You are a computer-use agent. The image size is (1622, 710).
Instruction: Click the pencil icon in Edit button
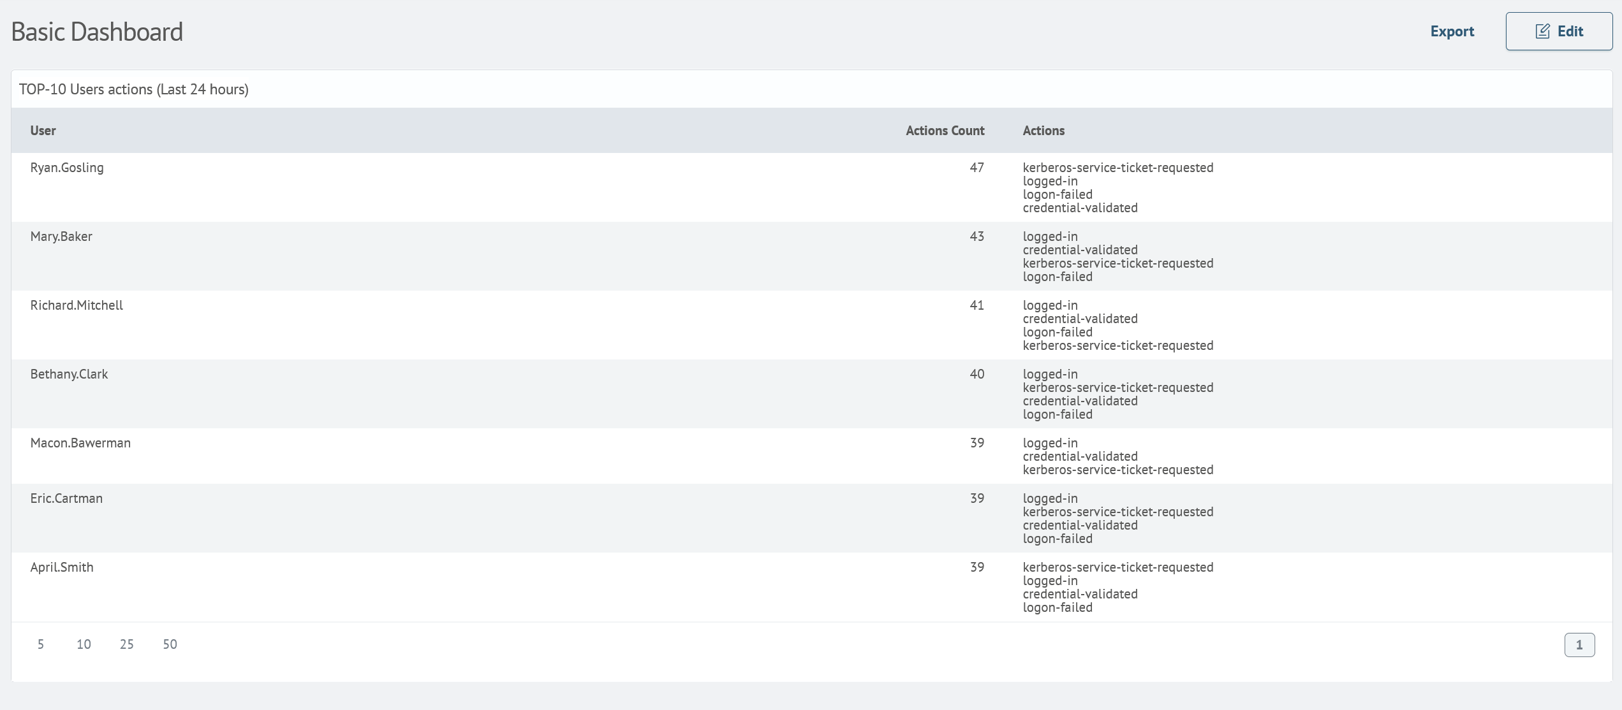click(1542, 31)
